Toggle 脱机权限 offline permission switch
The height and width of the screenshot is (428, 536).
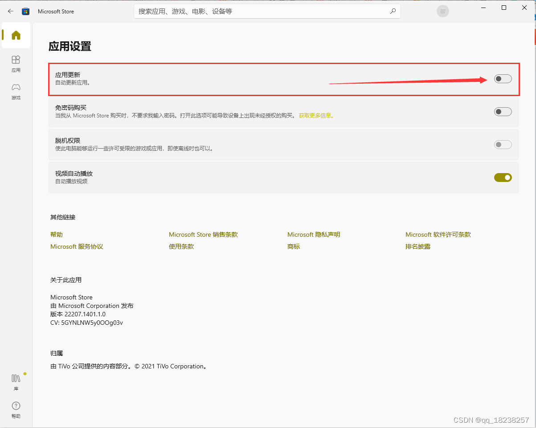(503, 145)
